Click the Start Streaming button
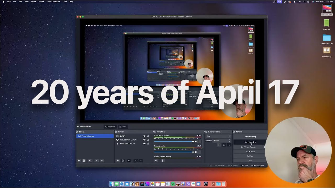Image resolution: width=335 pixels, height=188 pixels. click(250, 137)
